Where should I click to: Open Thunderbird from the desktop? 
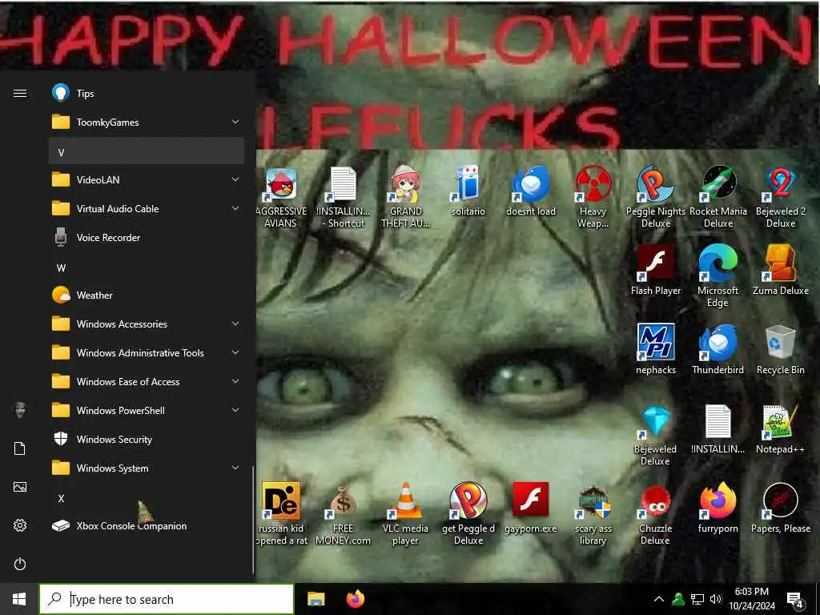point(718,350)
